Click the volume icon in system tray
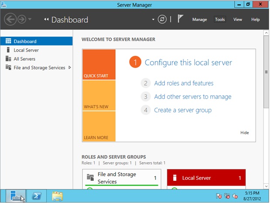The image size is (270, 203). point(235,196)
